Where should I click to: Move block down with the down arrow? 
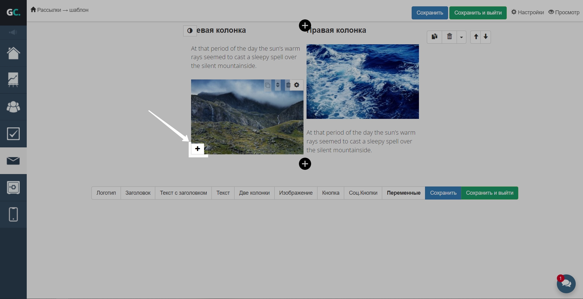coord(486,37)
